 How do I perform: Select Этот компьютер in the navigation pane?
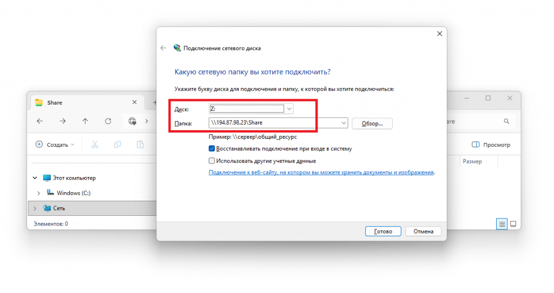[74, 178]
